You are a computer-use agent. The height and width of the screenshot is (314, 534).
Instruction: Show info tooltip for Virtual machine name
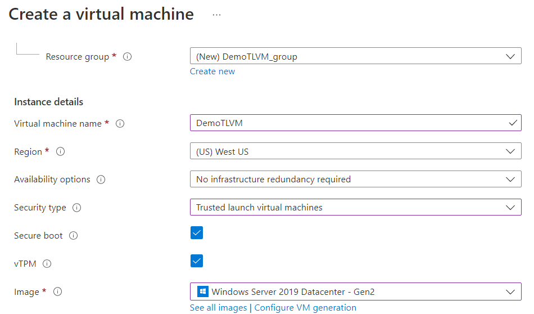120,123
